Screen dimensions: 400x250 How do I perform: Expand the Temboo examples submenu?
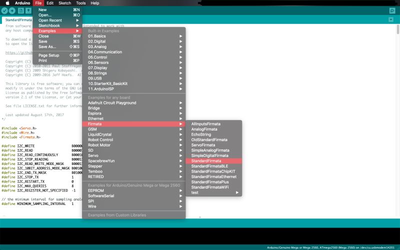(134, 171)
